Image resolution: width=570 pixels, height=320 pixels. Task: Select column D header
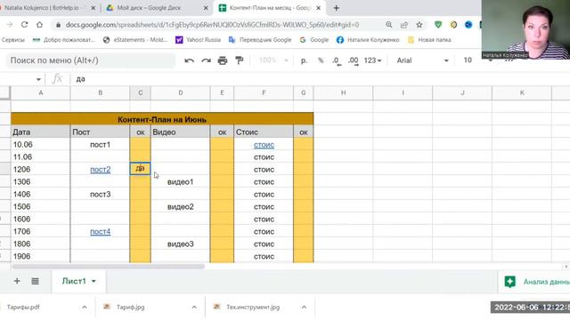coord(180,92)
